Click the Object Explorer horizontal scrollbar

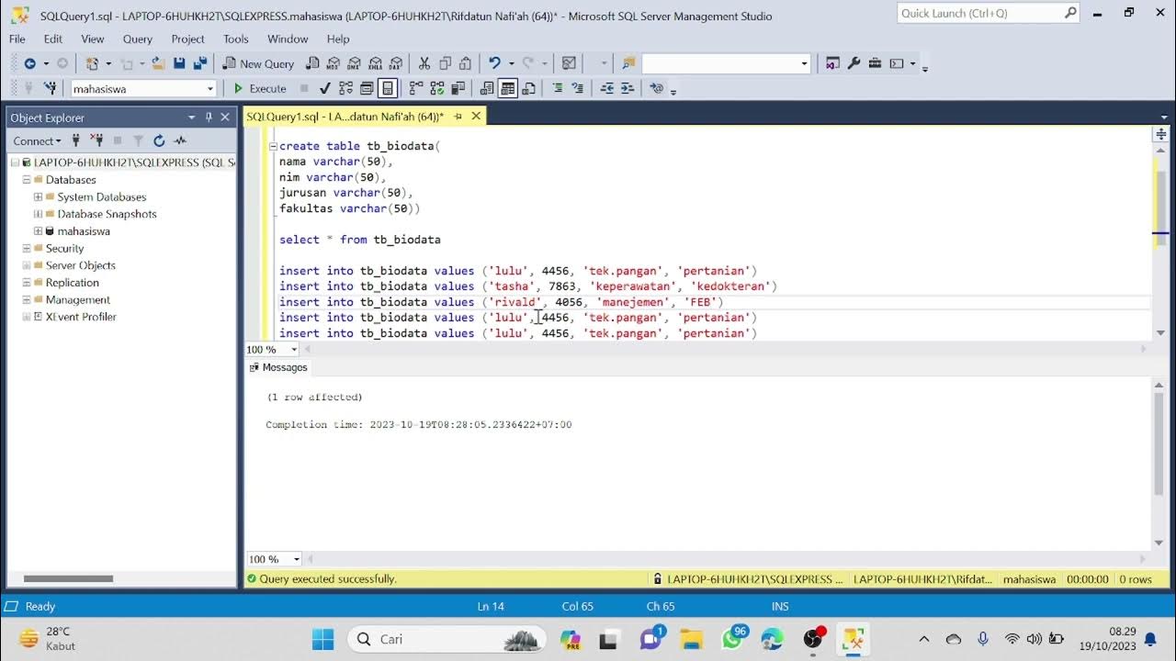69,578
